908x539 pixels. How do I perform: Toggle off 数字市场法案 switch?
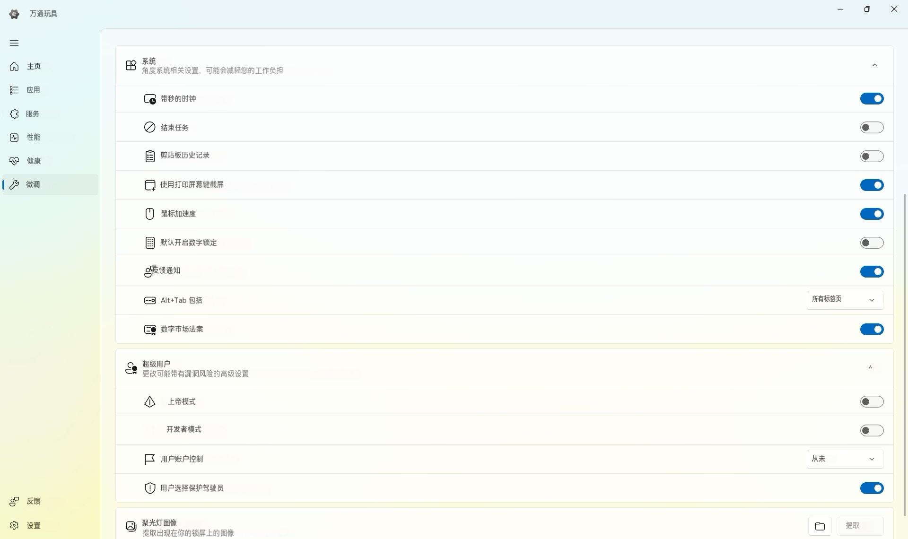tap(871, 329)
